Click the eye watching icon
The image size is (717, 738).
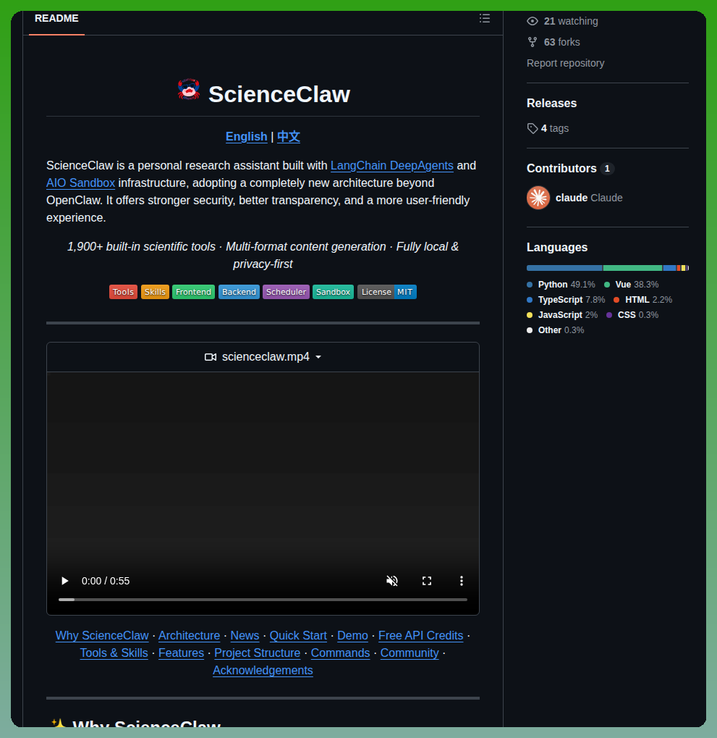coord(533,21)
